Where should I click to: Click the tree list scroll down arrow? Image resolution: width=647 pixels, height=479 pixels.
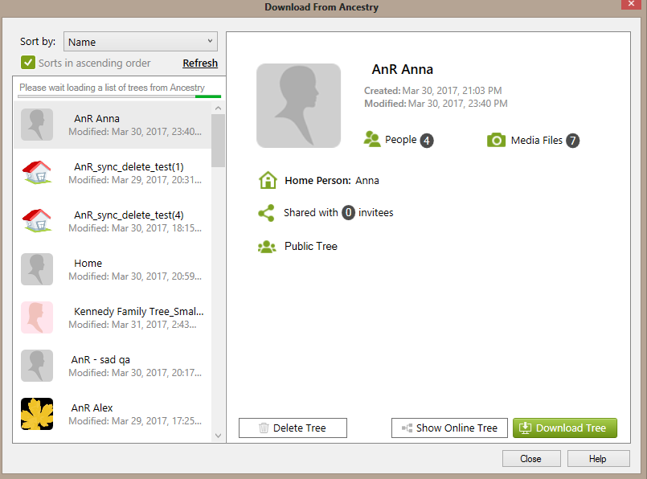coord(219,436)
